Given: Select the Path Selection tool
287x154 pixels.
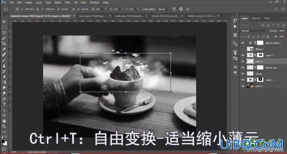Looking at the screenshot, I should [4, 110].
